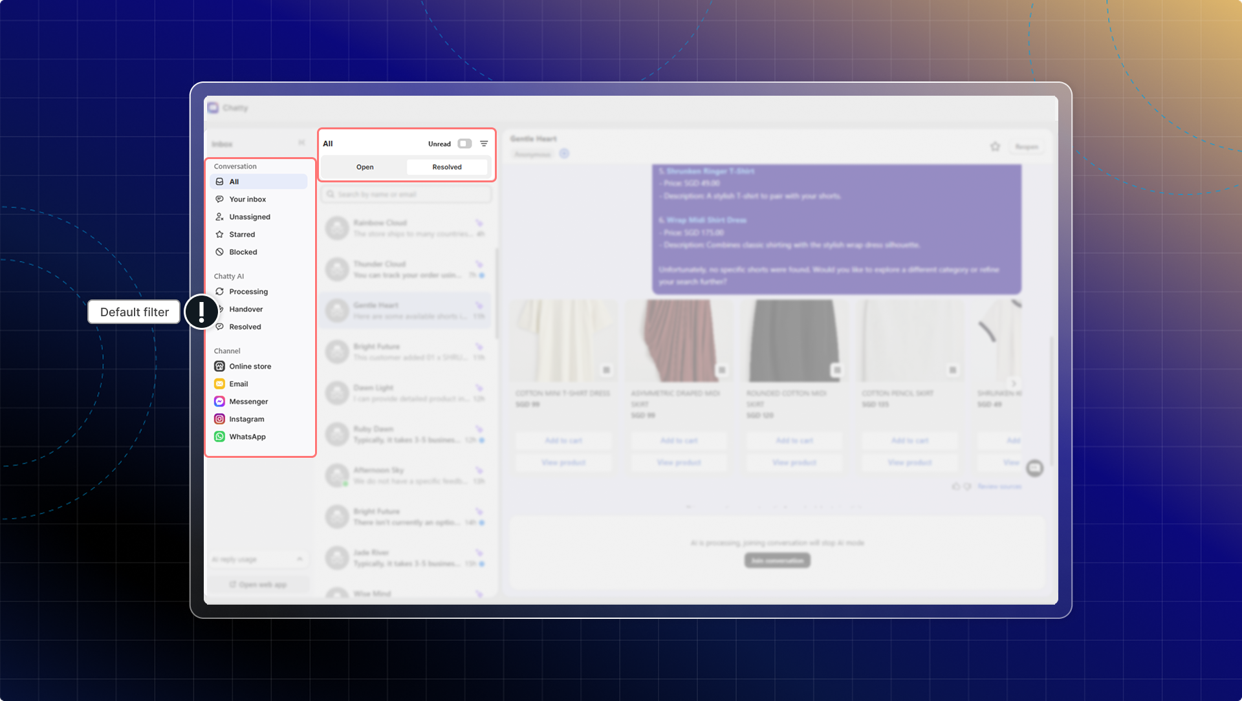Select the Messenger channel
Viewport: 1242px width, 701px height.
tap(248, 402)
